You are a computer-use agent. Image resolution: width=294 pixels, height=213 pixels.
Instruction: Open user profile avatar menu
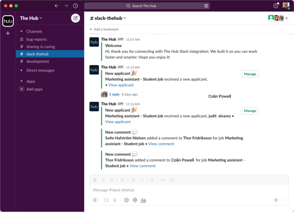(286, 6)
